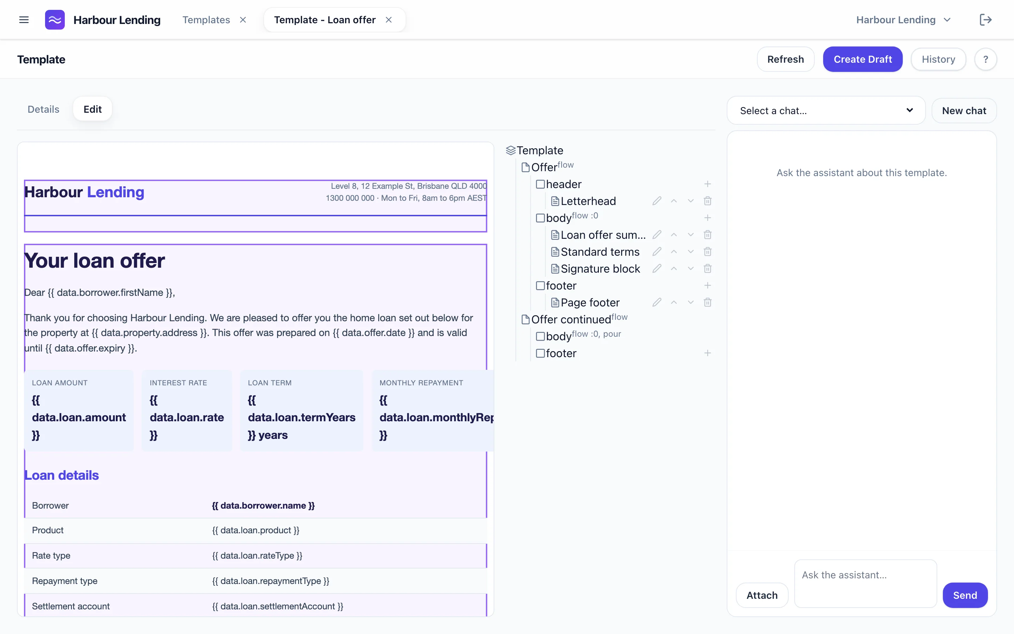Start a New chat

[x=964, y=111]
